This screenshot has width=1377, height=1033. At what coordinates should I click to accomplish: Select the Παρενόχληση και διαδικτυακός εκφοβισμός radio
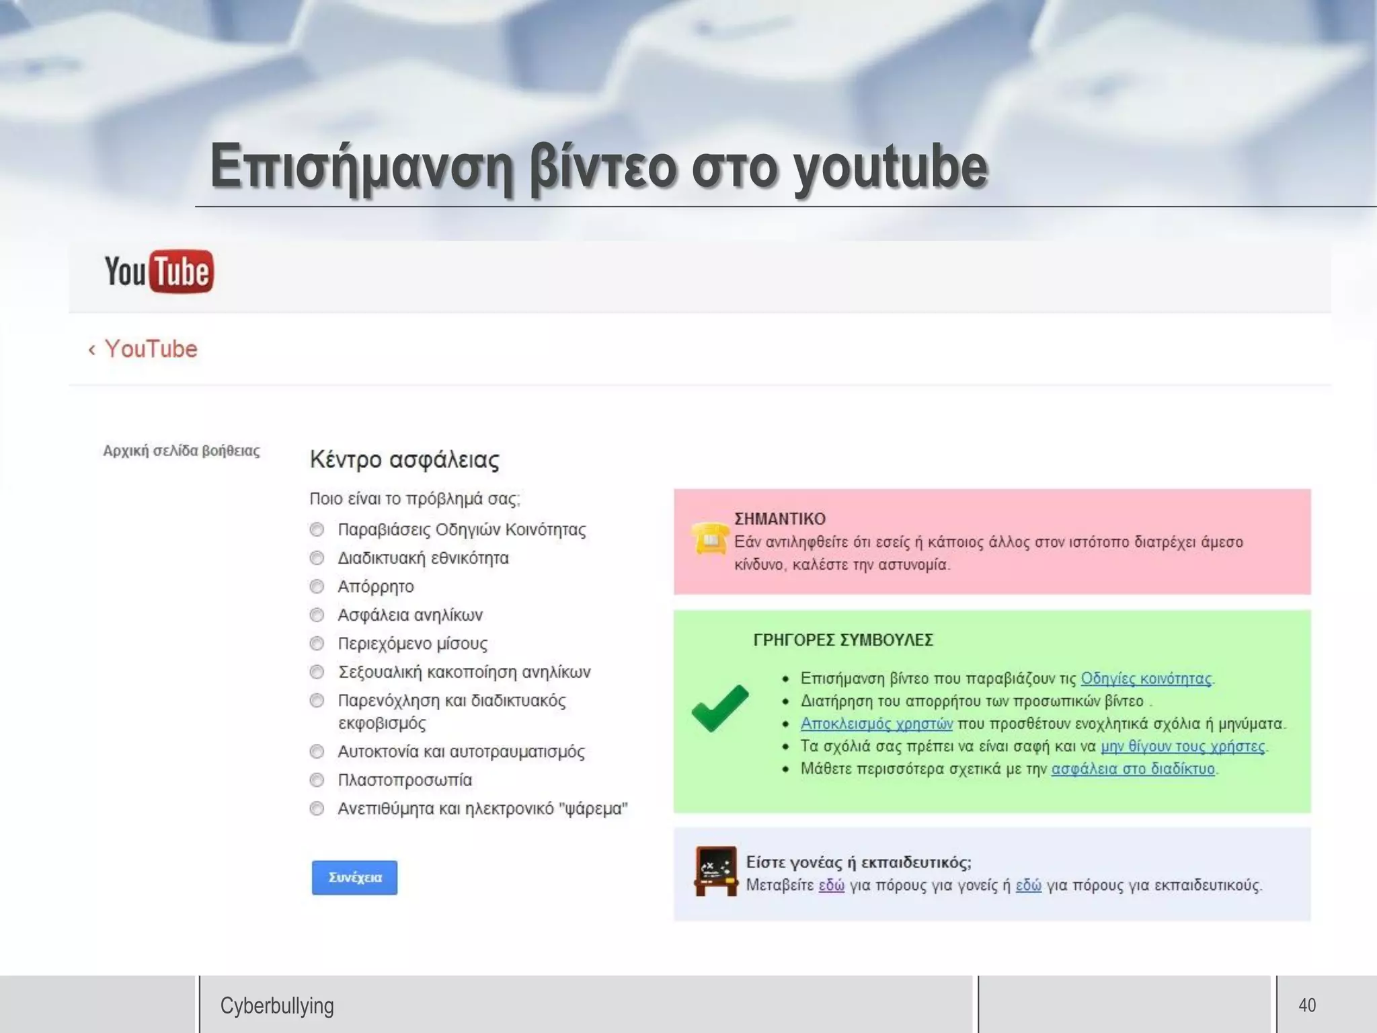pos(317,701)
